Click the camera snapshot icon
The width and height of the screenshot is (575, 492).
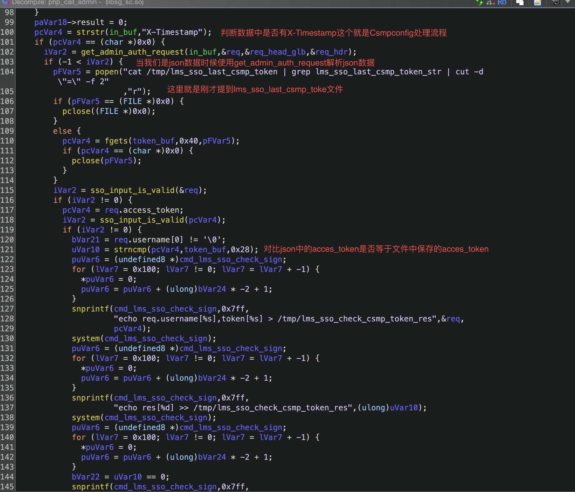555,3
